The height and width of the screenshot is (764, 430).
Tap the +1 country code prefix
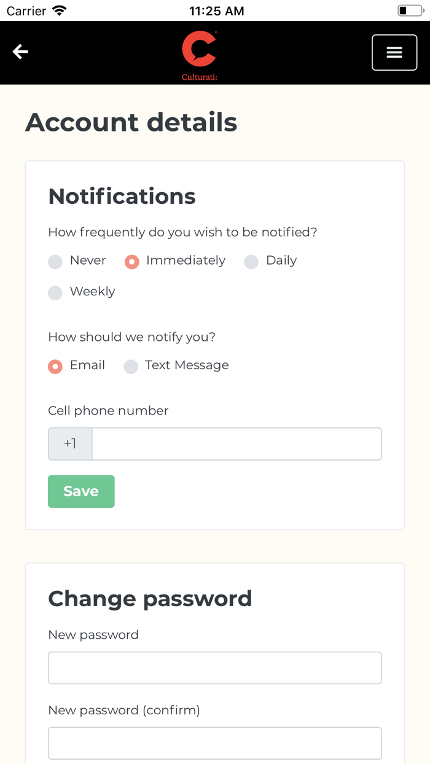tap(70, 444)
